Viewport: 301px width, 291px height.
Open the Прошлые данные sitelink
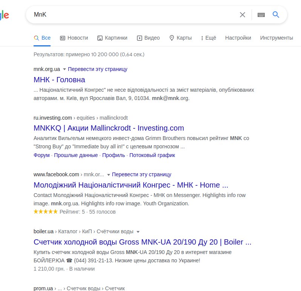click(76, 155)
